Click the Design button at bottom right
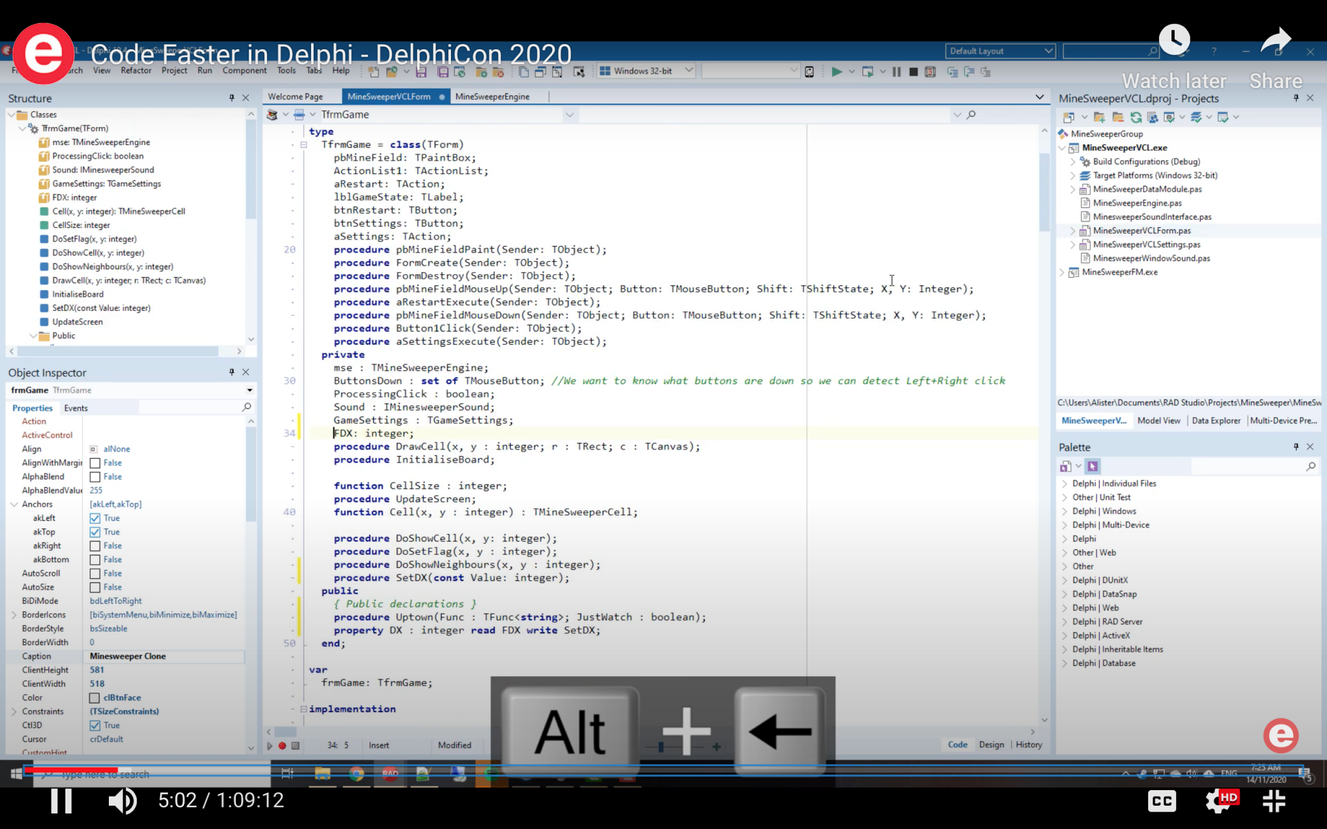This screenshot has width=1327, height=829. (991, 745)
